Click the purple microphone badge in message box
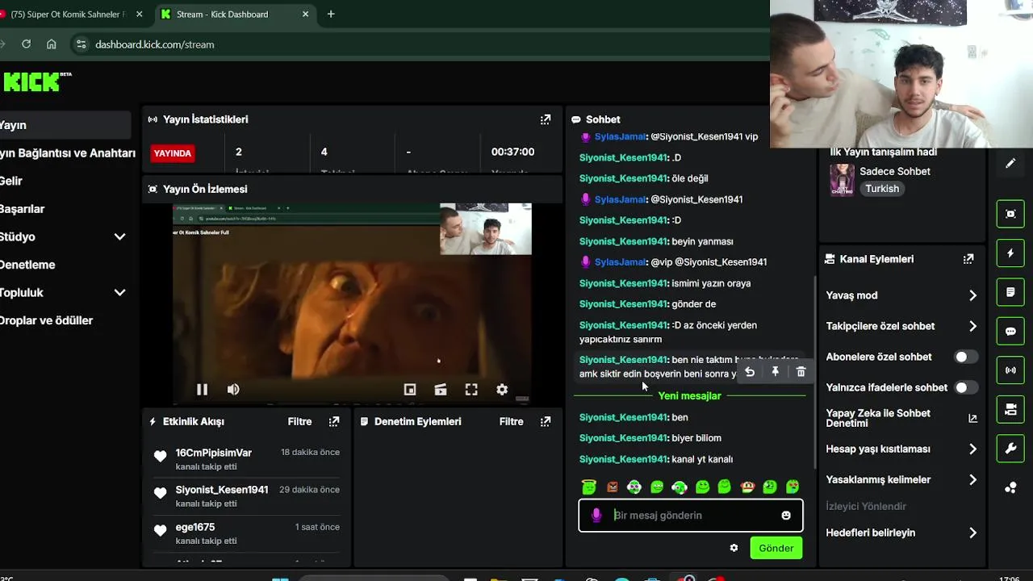1033x581 pixels. click(x=596, y=516)
